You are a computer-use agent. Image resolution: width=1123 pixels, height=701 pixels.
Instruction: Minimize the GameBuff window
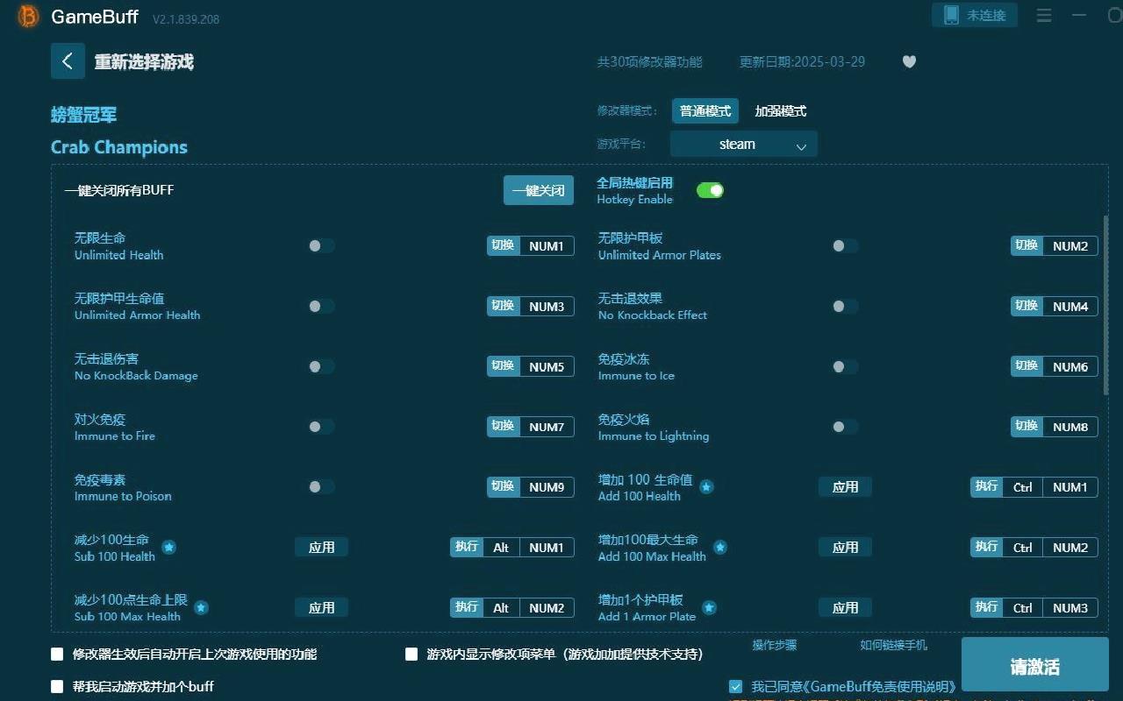(x=1079, y=16)
